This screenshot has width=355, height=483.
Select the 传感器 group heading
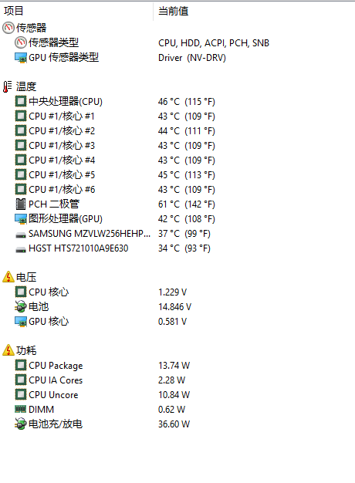pyautogui.click(x=31, y=28)
